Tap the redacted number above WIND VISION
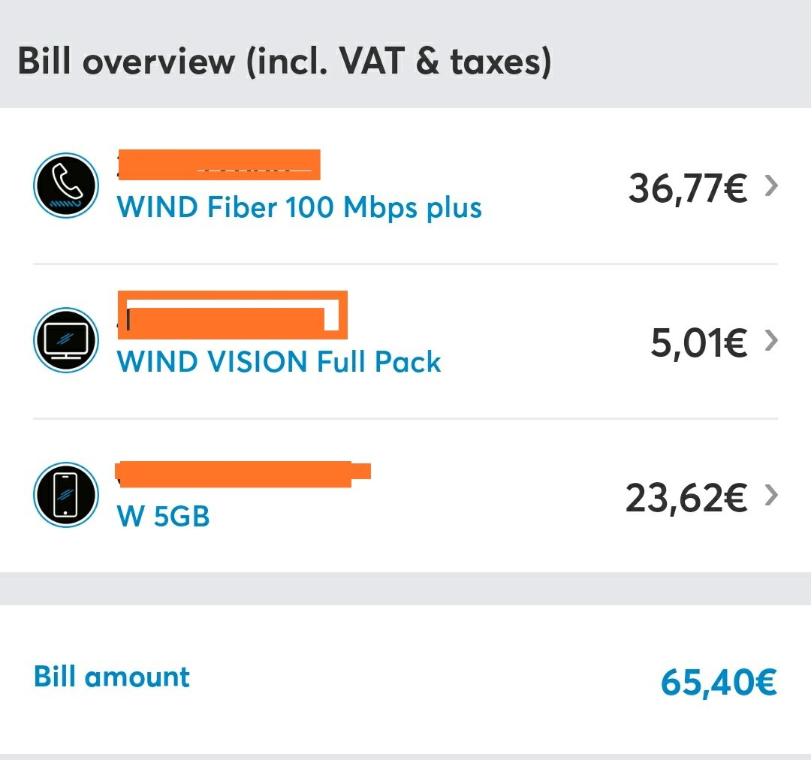Viewport: 811px width, 760px height. (x=232, y=315)
